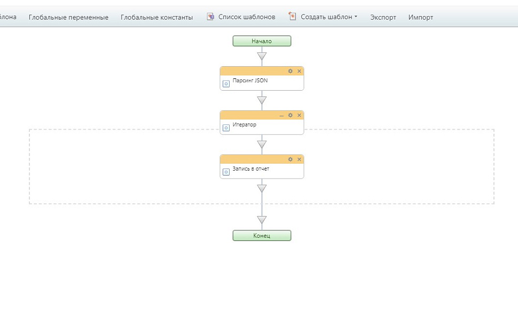Click insert arrow directly above Конец node
Viewport: 518px width, 320px height.
point(262,220)
